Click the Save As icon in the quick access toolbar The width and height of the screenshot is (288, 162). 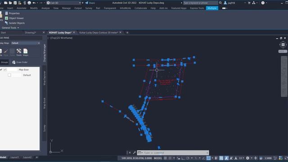tap(20, 3)
